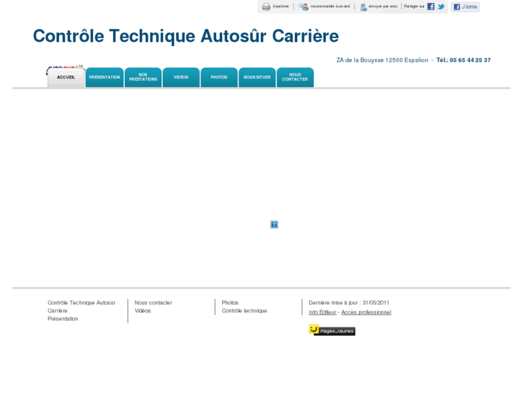
Task: Click the address ZA de la Bouysse 12500 Espalion
Action: pos(382,60)
